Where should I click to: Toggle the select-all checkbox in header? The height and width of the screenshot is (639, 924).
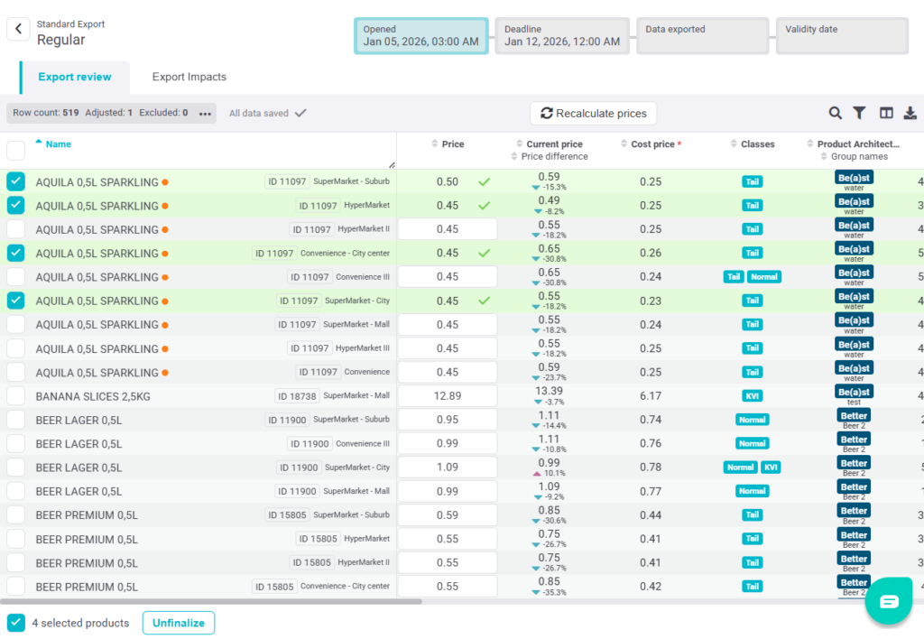[x=16, y=150]
